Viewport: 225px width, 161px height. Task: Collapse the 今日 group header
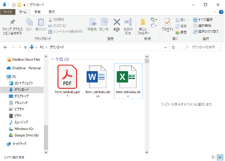53,59
